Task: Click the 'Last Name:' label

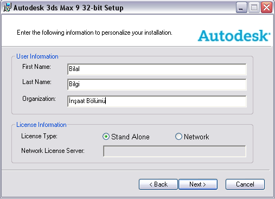Action: (x=37, y=82)
